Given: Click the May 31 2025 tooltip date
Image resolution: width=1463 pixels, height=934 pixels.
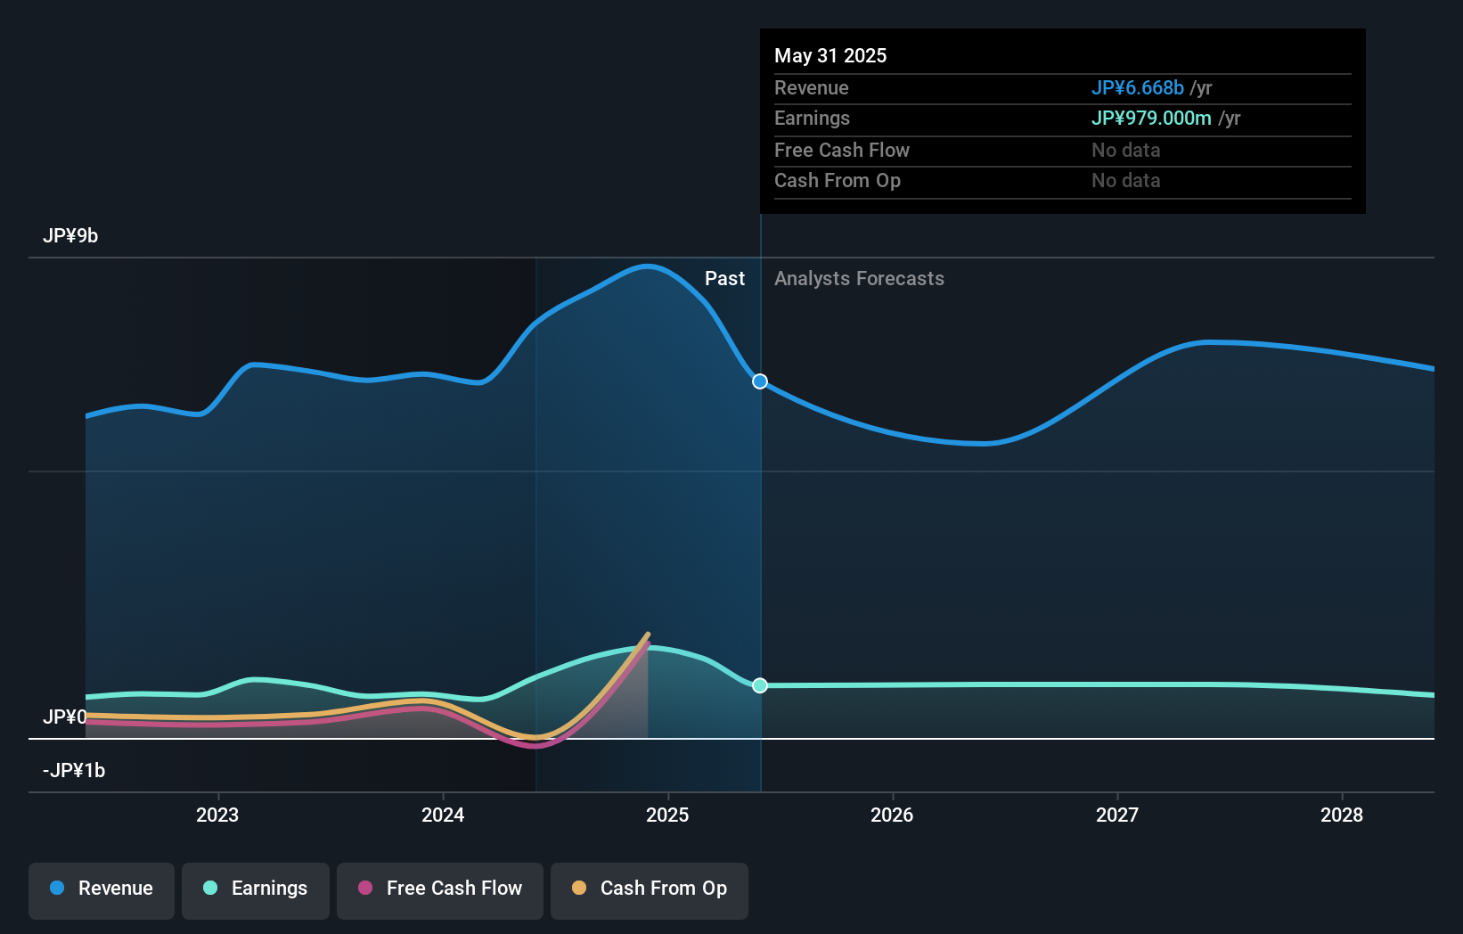Looking at the screenshot, I should [830, 55].
